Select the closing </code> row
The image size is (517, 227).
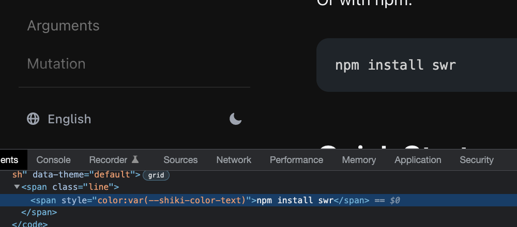click(x=258, y=224)
